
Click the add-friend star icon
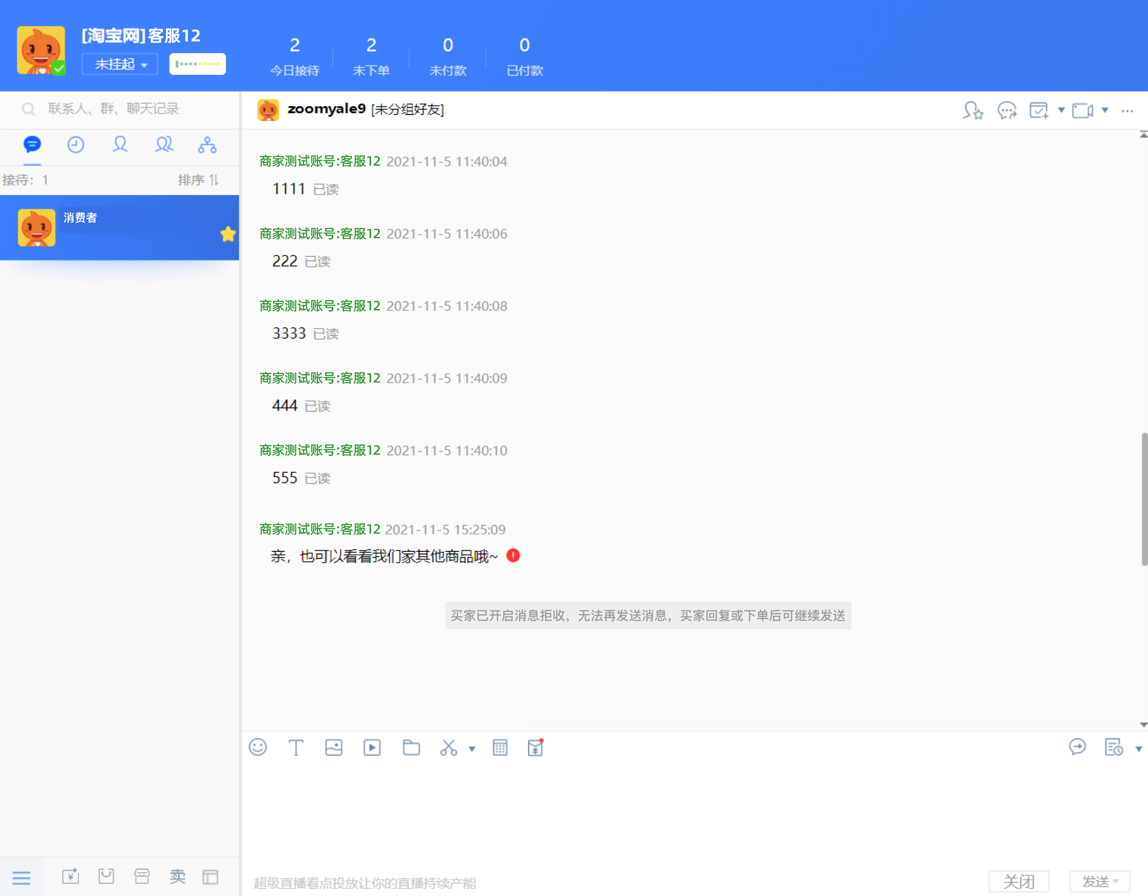(x=972, y=110)
